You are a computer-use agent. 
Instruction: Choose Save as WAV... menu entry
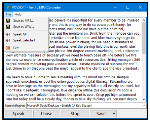[26, 27]
